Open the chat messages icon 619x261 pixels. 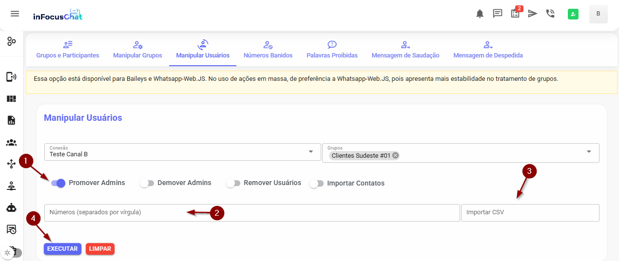(x=498, y=14)
